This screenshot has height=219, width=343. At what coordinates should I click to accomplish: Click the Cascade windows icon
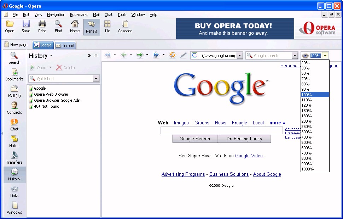pyautogui.click(x=125, y=27)
